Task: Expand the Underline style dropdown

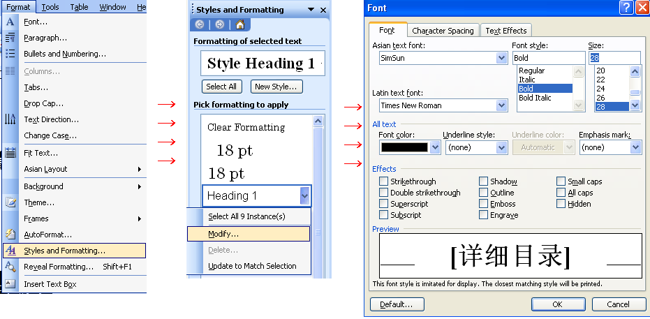Action: pos(501,147)
